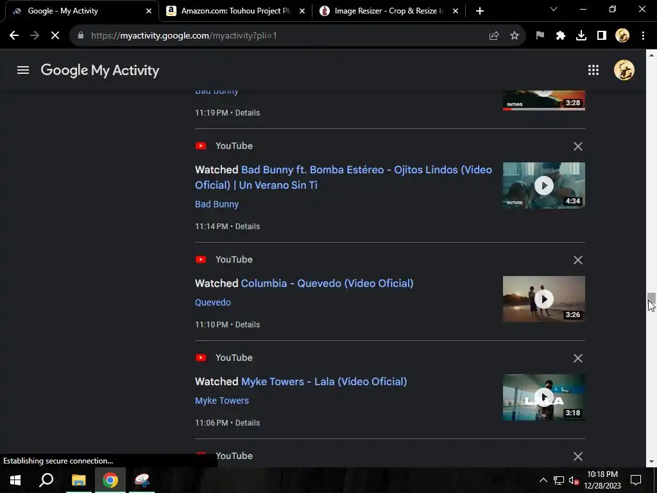Screen dimensions: 657x493
Task: Close the Google My Activity tab
Action: (x=149, y=11)
